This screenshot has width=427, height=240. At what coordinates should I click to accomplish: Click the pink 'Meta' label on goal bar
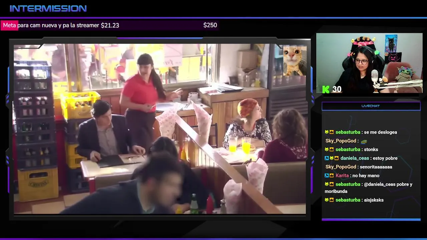coord(9,25)
